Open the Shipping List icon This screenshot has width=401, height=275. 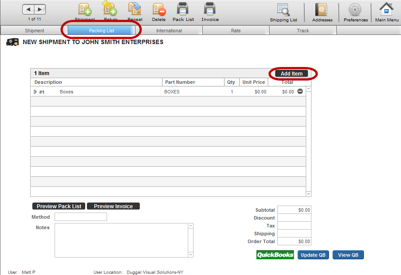click(x=283, y=10)
